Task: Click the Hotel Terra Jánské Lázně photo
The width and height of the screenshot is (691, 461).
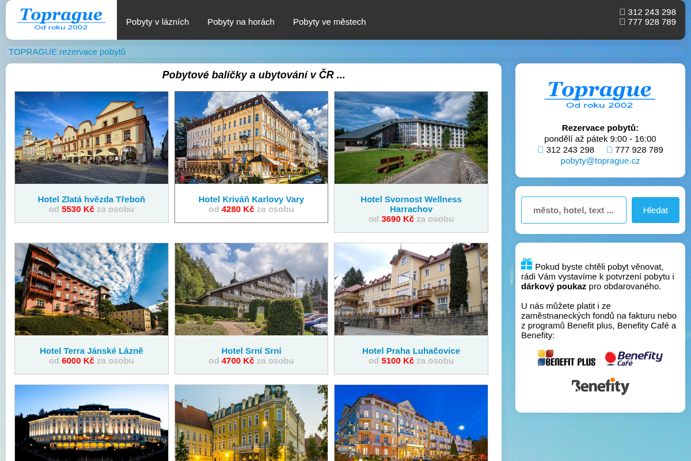Action: (x=92, y=289)
